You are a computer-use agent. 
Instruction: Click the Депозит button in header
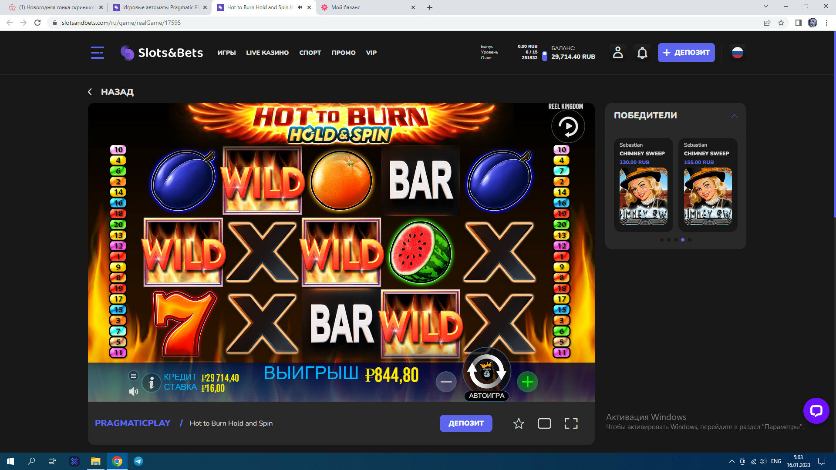(686, 53)
